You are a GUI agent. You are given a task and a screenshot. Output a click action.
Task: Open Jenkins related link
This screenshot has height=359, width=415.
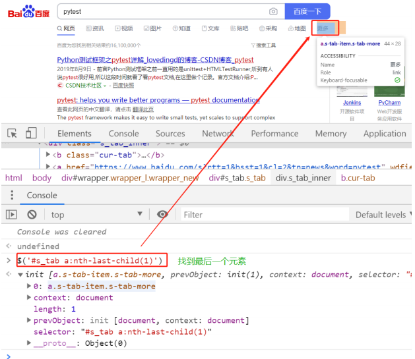click(352, 103)
